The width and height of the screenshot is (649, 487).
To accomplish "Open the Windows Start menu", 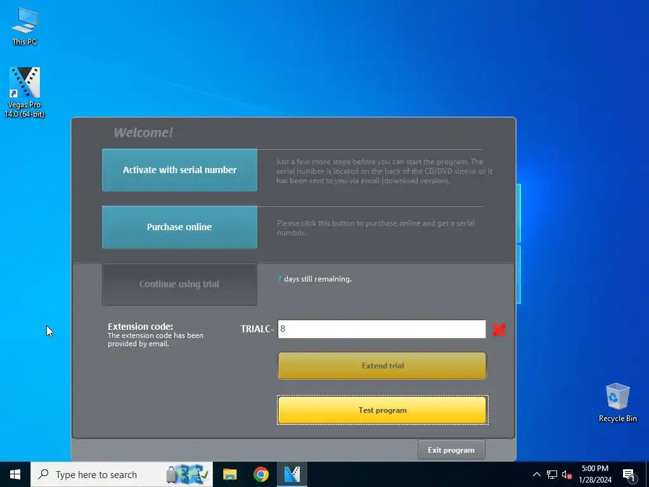I will pos(15,474).
